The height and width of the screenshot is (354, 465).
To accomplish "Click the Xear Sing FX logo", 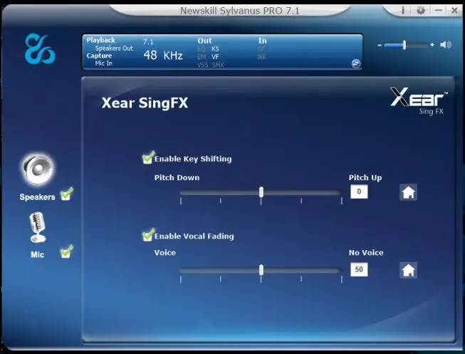I will 419,101.
